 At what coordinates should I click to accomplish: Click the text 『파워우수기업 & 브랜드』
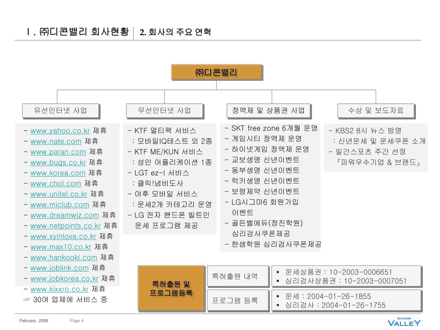click(x=379, y=162)
